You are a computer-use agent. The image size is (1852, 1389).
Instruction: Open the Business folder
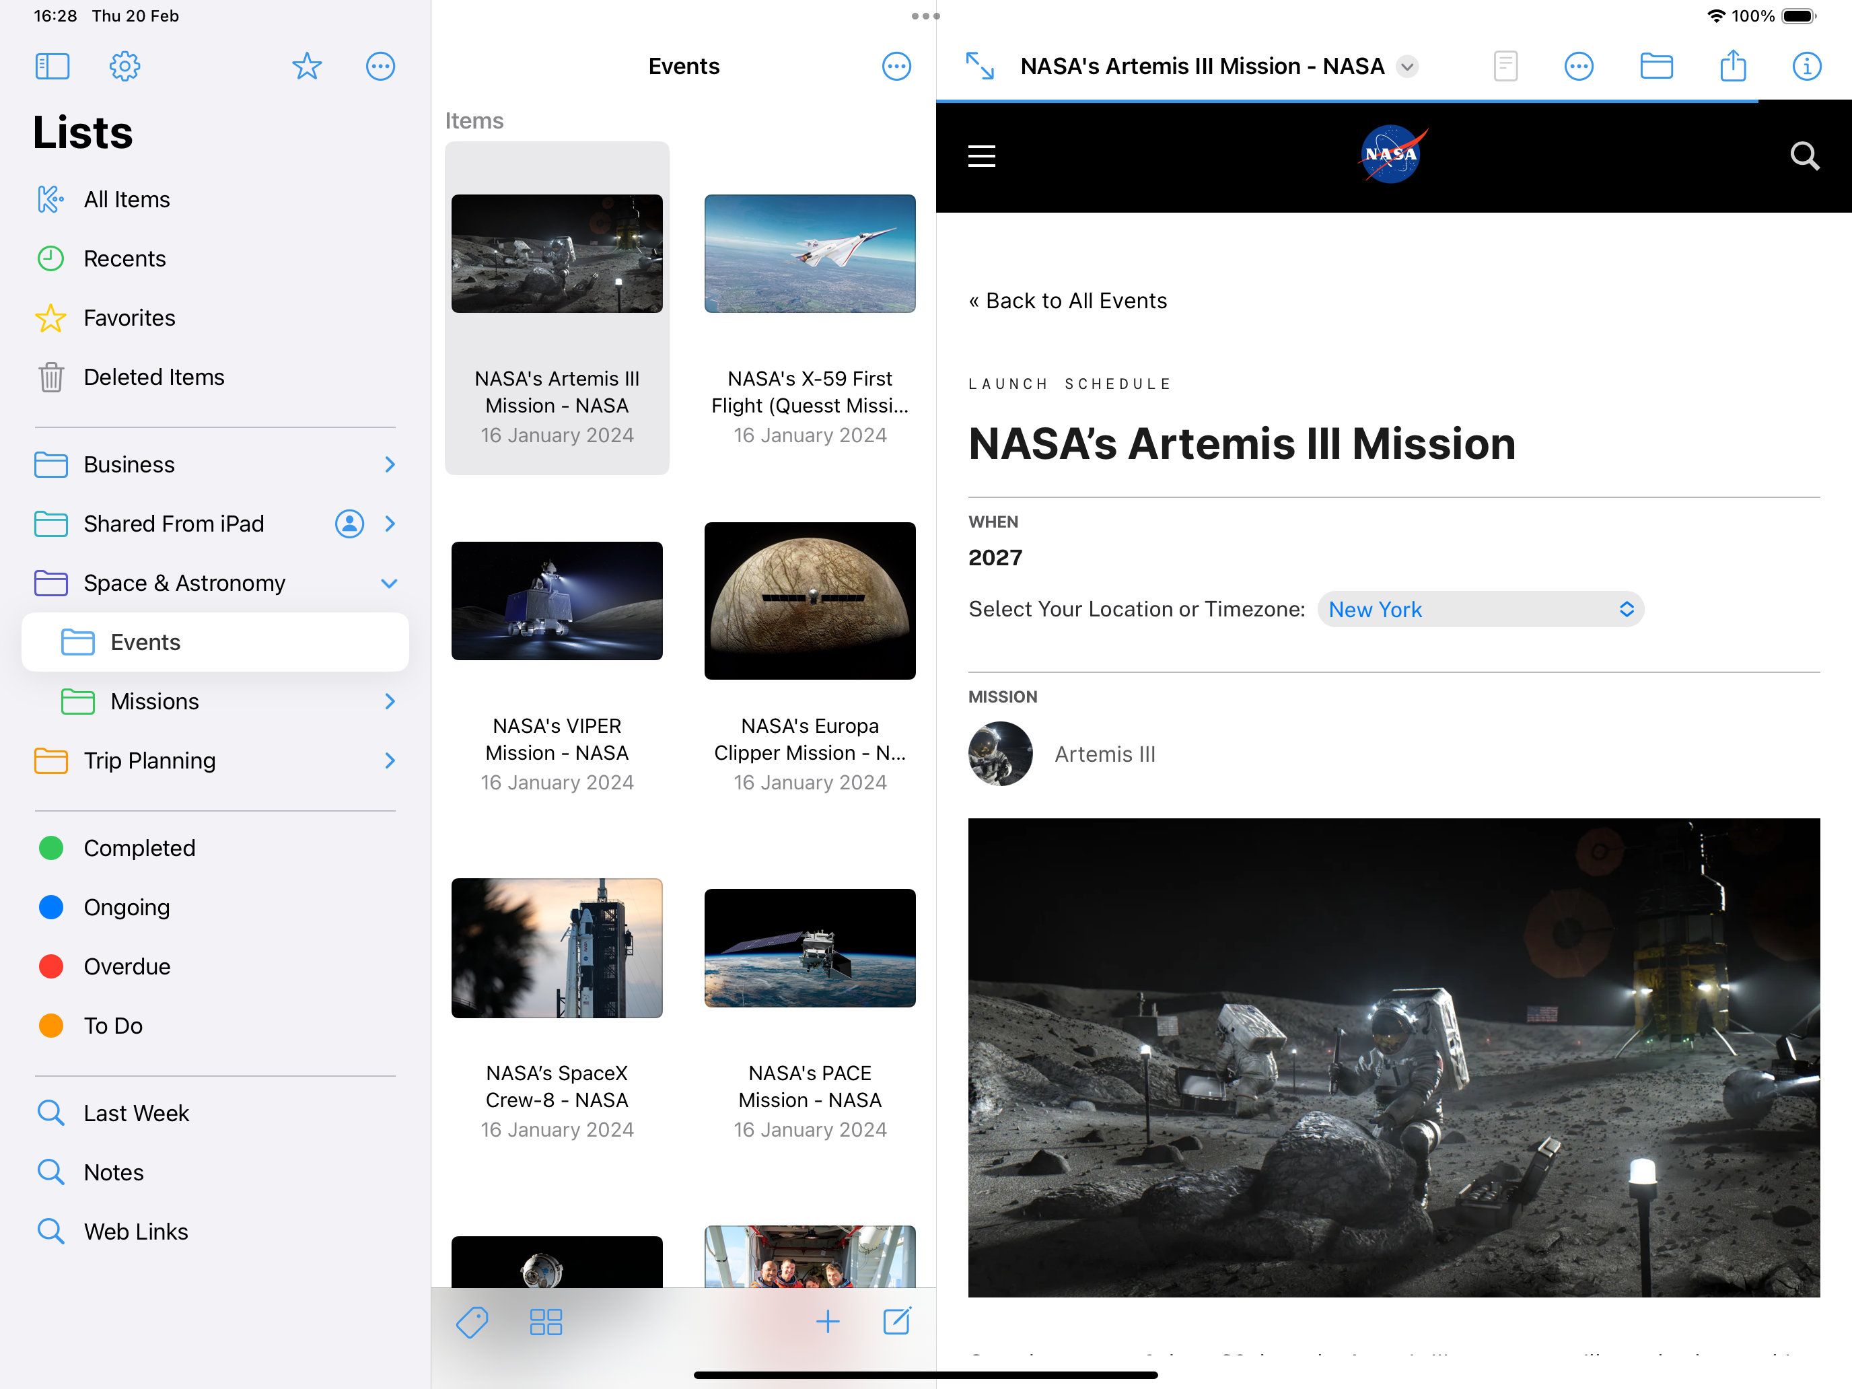pyautogui.click(x=214, y=464)
